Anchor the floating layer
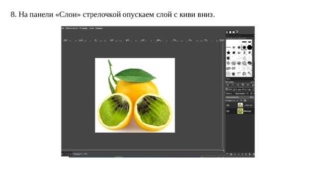Screen dimensions: 318x179 point(246,154)
